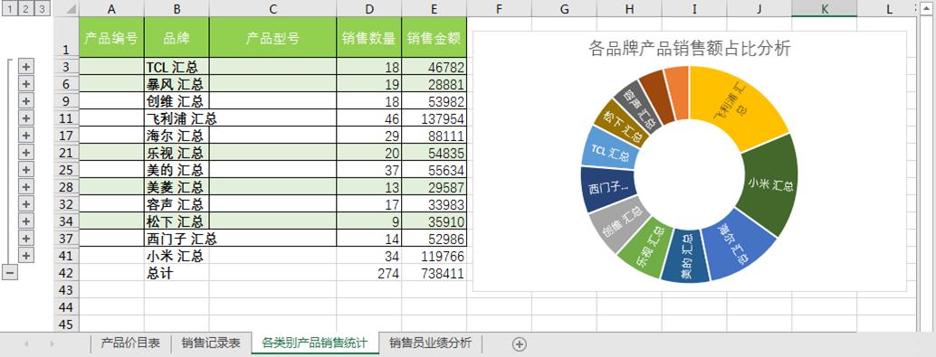This screenshot has height=357, width=936.
Task: Add a new sheet with plus icon
Action: [x=520, y=343]
